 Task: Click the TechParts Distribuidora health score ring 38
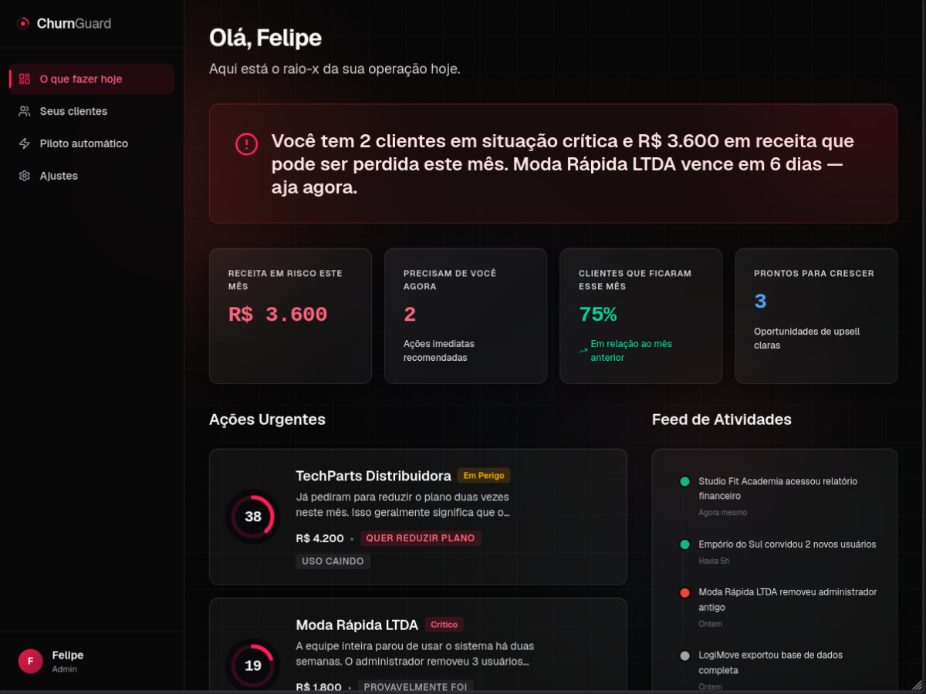(x=253, y=517)
